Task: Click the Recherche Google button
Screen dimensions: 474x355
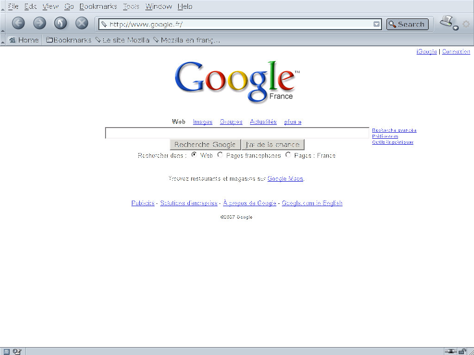Action: (x=205, y=145)
